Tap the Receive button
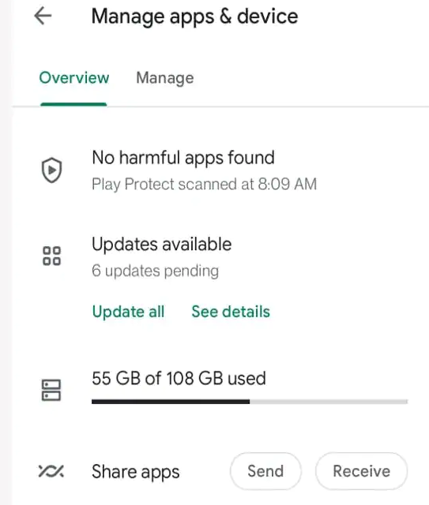Screen dimensions: 429x505 [361, 471]
